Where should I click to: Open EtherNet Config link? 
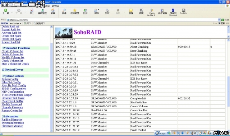(x=11, y=82)
